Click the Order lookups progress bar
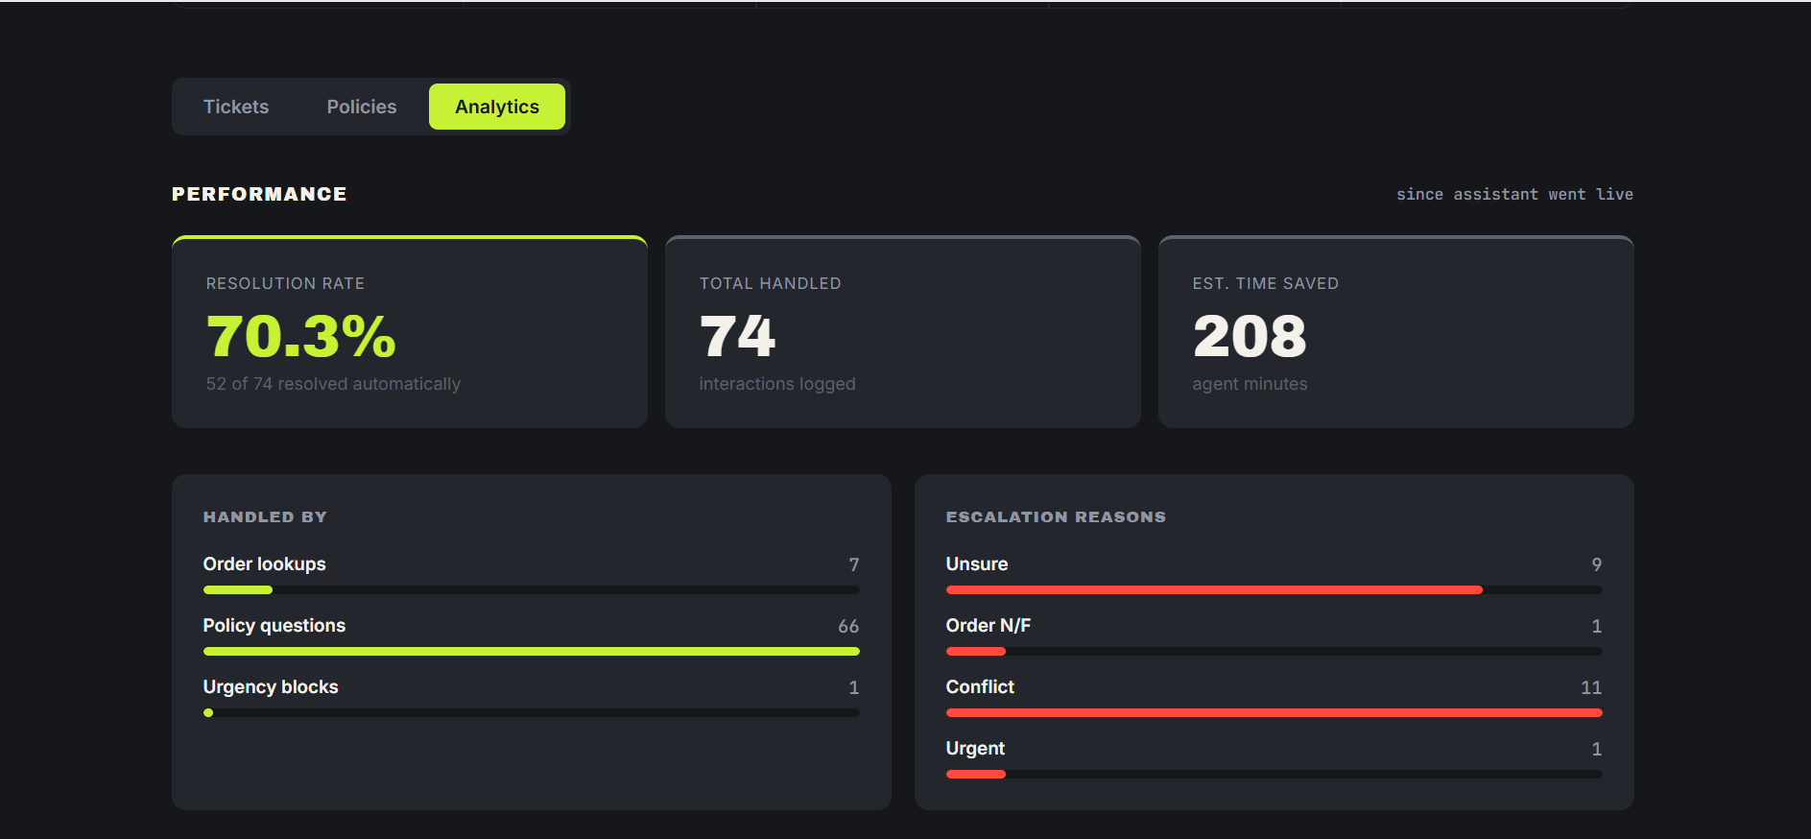This screenshot has width=1811, height=839. point(532,590)
